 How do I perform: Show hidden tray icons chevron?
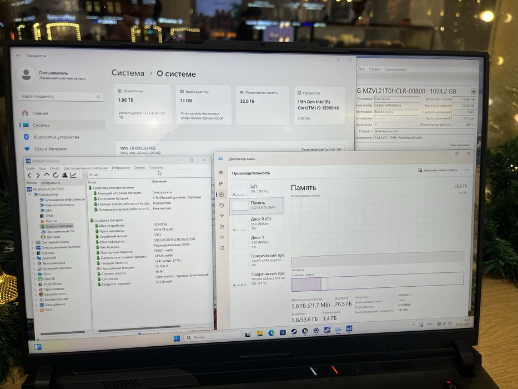click(x=413, y=325)
